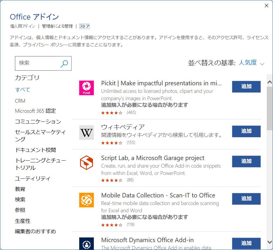Click the Pickit add-in icon
The image size is (273, 250).
click(86, 88)
